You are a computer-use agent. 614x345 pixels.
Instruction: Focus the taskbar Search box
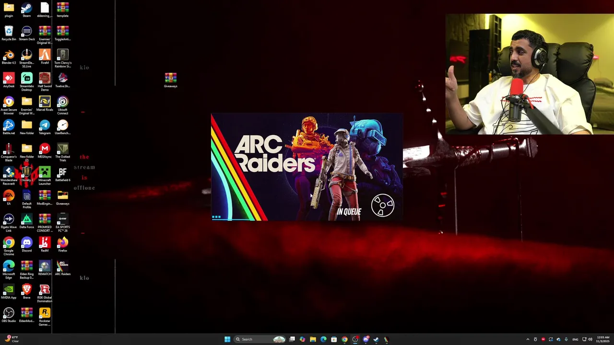pyautogui.click(x=260, y=339)
